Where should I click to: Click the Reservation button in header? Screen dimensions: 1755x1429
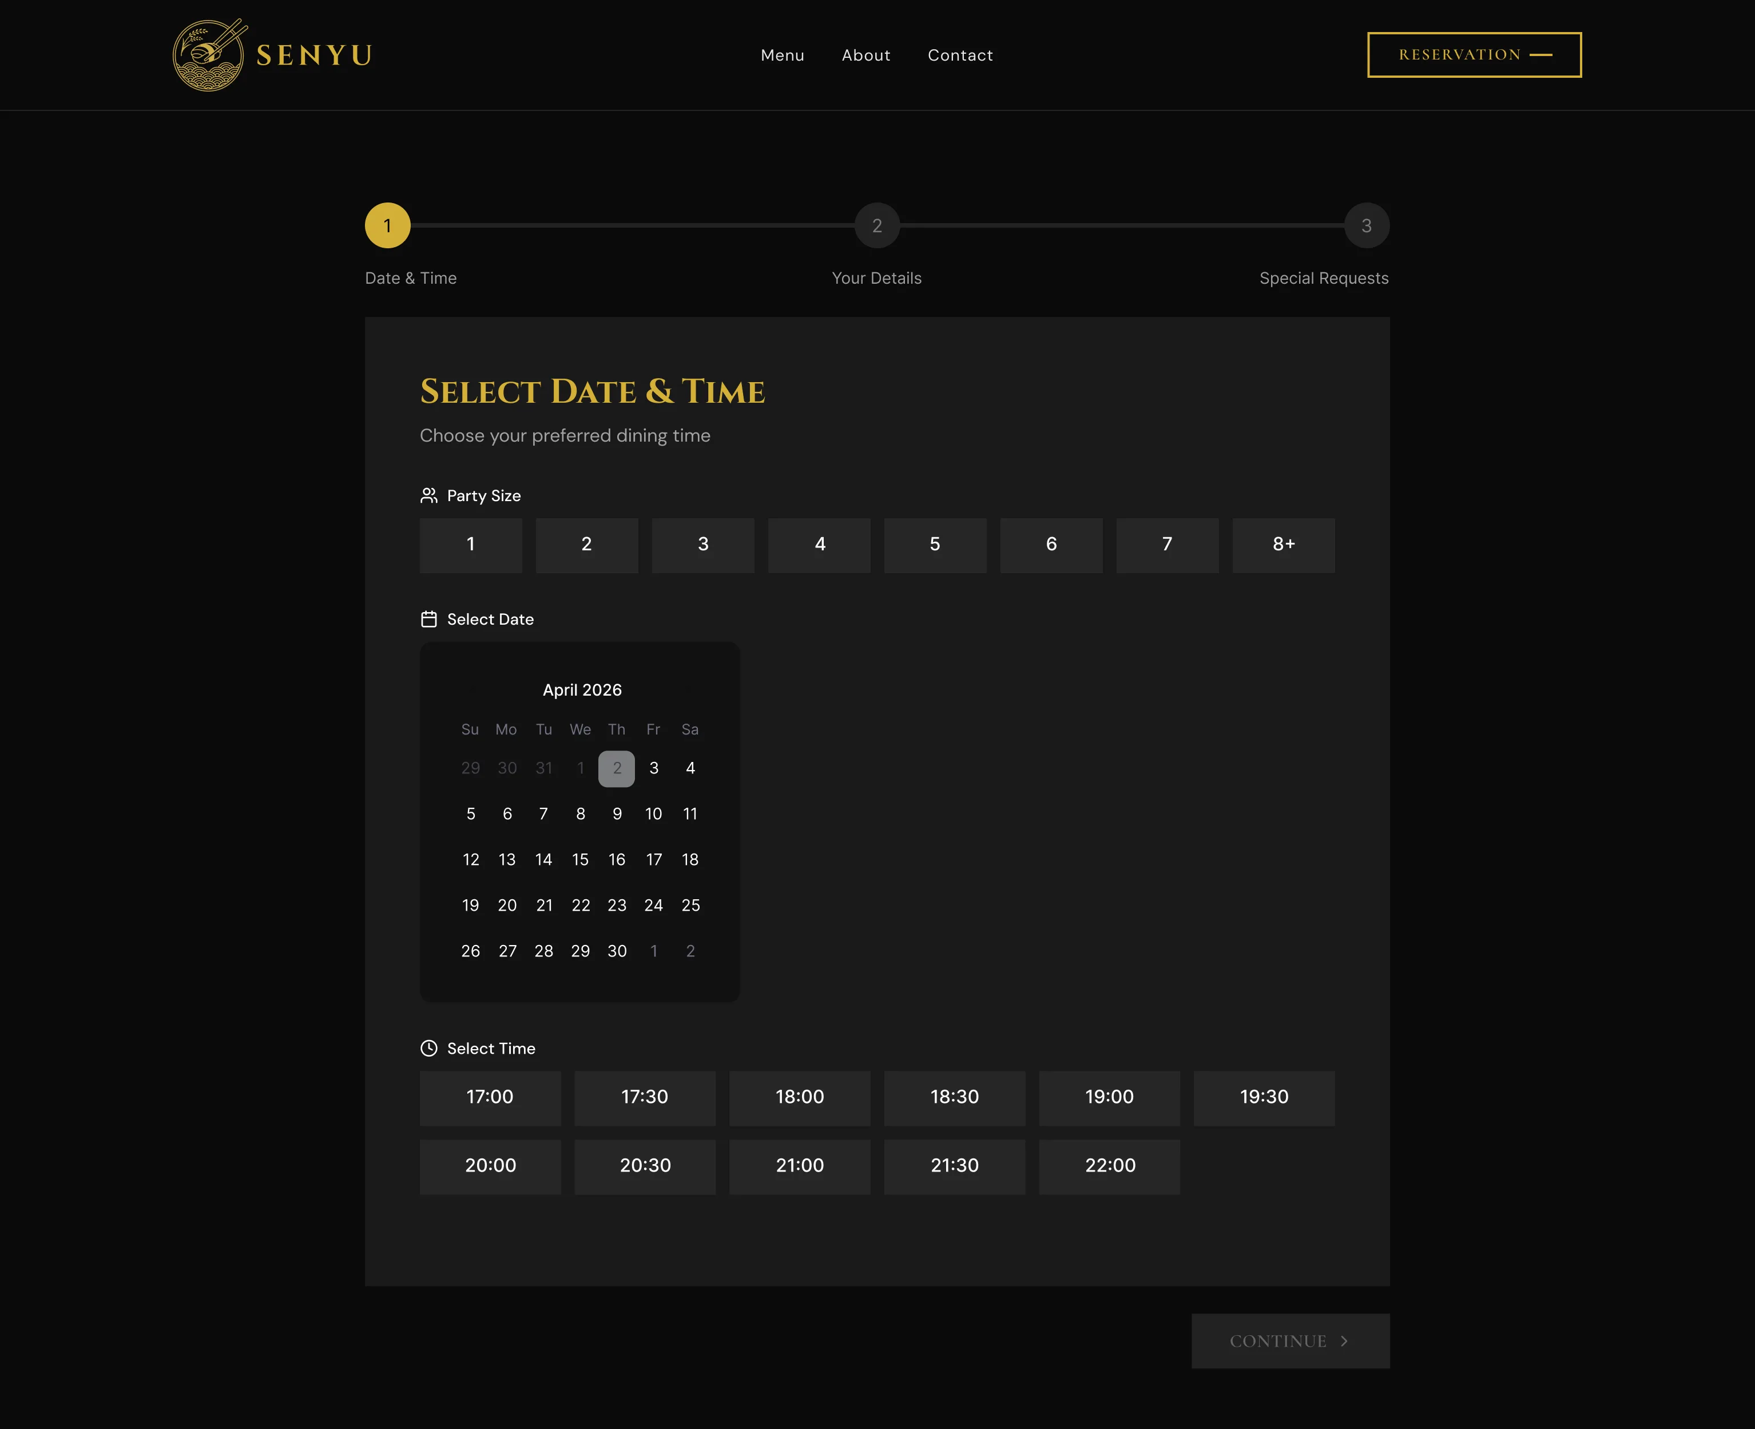[x=1474, y=55]
